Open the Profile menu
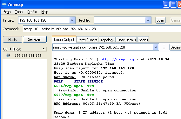This screenshot has width=181, height=119. coord(32,12)
